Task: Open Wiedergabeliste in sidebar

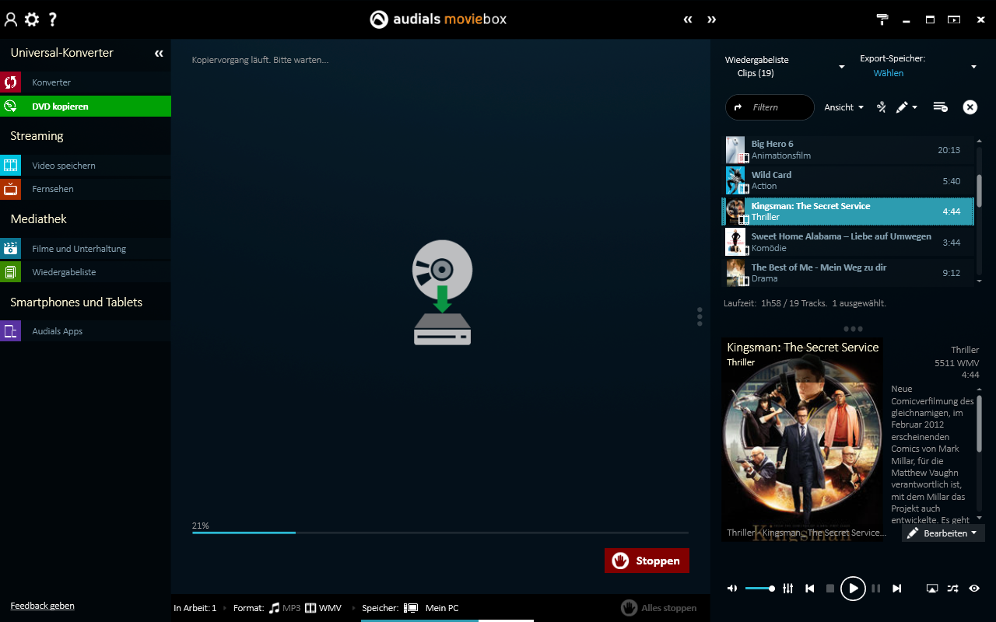Action: pyautogui.click(x=86, y=272)
